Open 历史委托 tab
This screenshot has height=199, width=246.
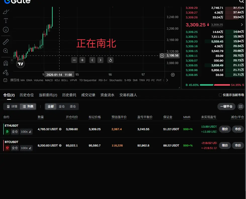(69, 95)
